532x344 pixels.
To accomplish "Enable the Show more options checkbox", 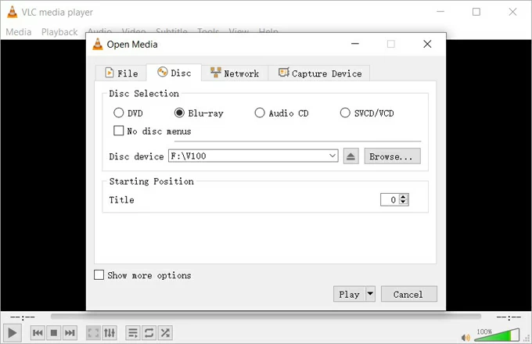I will [99, 275].
